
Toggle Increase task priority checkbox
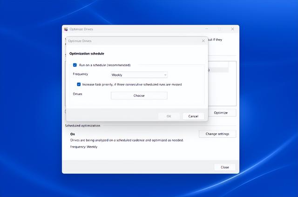point(79,84)
